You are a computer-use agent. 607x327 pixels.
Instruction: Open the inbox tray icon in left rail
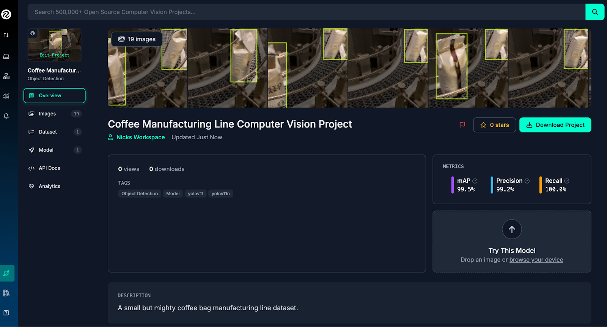[6, 56]
